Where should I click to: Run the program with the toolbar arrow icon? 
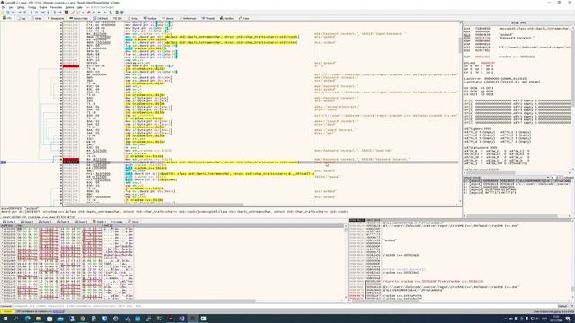(x=20, y=13)
